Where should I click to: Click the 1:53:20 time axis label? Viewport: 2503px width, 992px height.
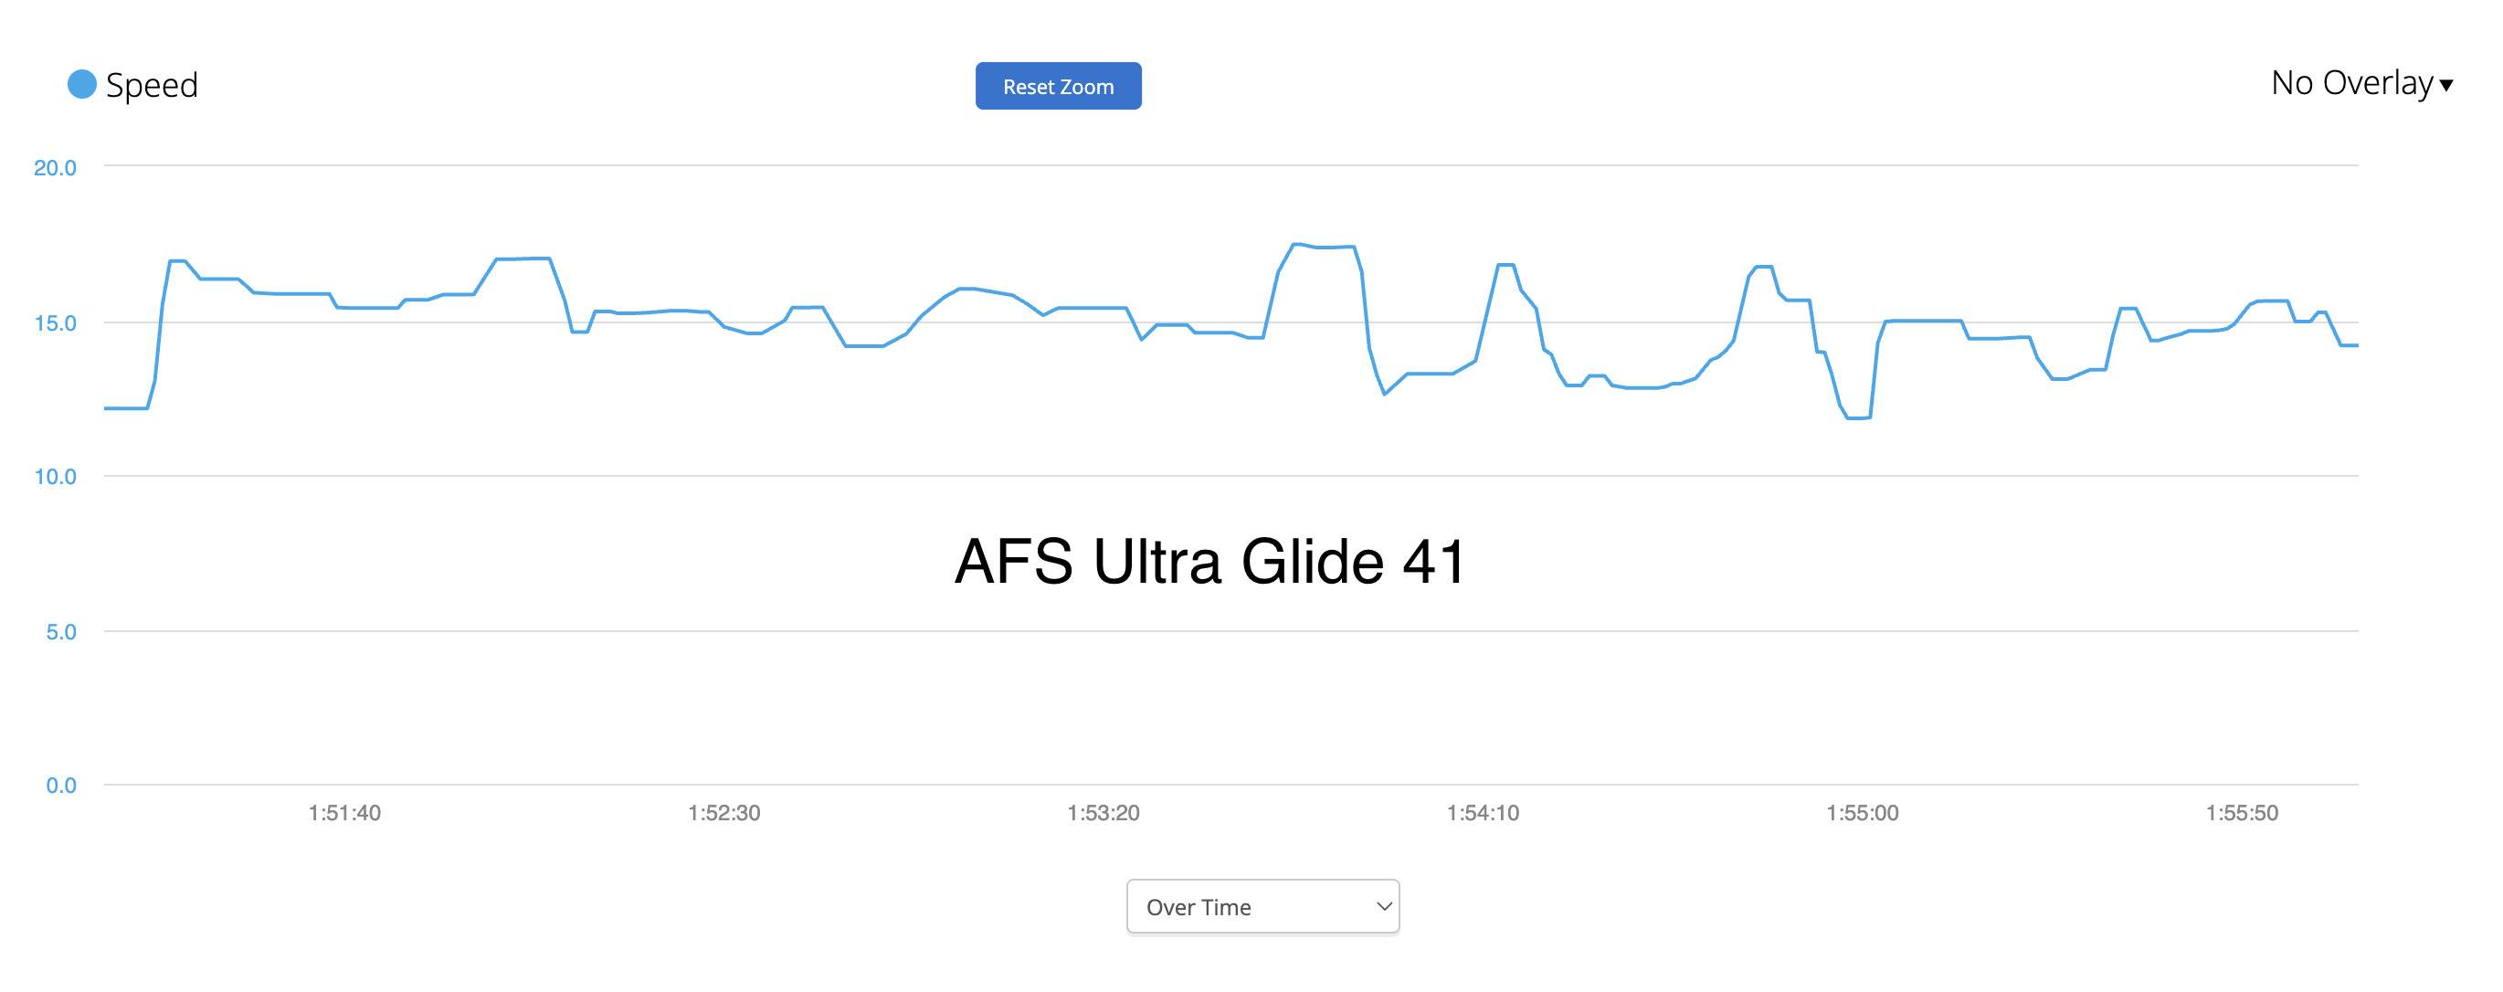(1103, 813)
